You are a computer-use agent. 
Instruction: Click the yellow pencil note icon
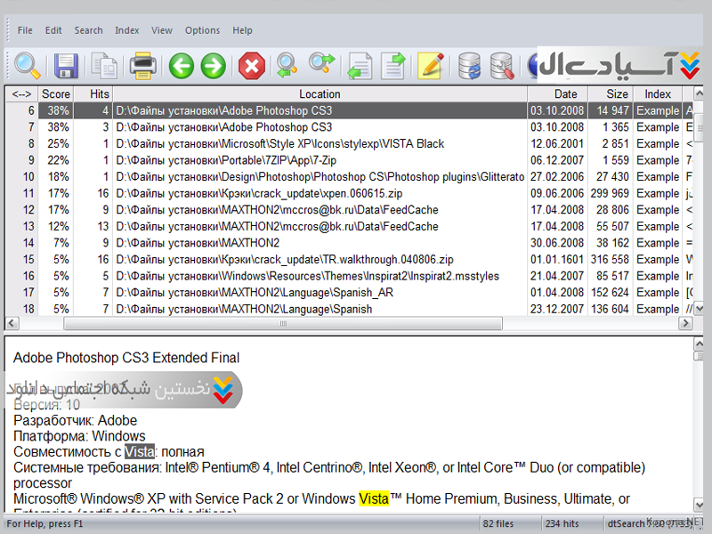click(431, 65)
